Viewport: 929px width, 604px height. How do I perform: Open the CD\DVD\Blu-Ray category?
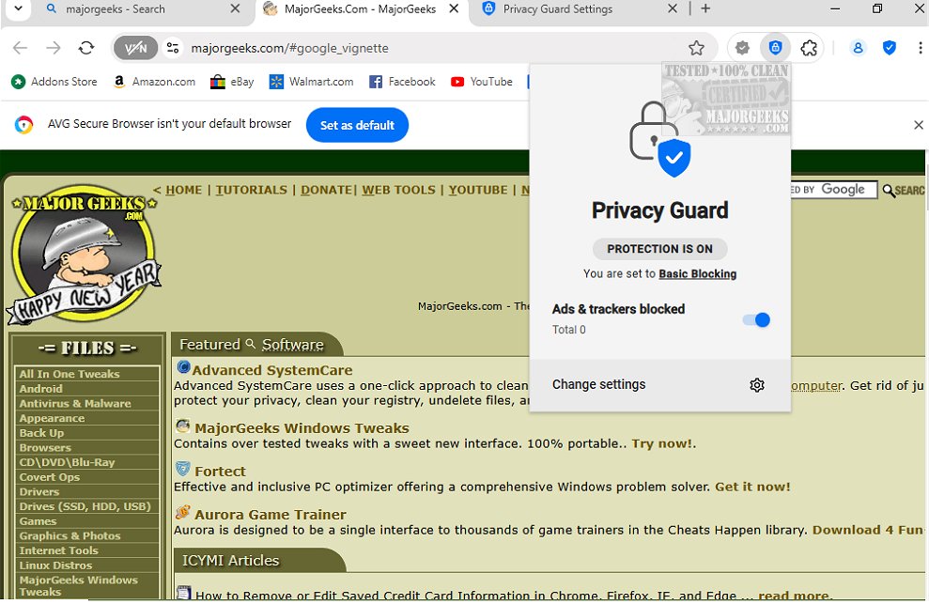pos(87,462)
